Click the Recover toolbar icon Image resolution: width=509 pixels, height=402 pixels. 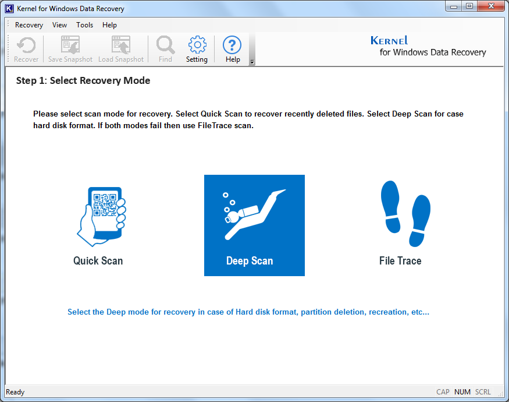[26, 50]
